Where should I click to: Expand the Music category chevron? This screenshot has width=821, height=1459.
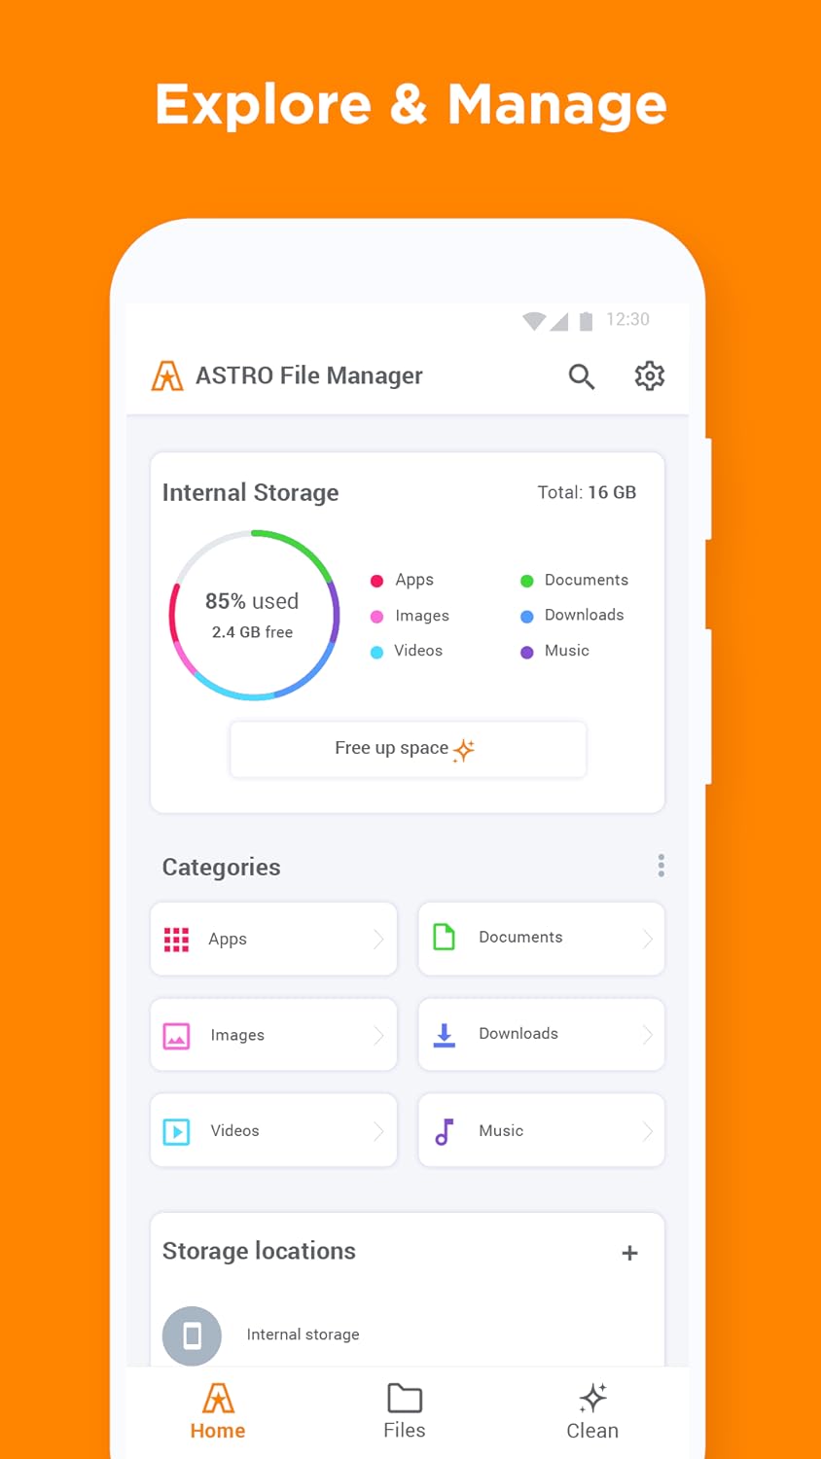click(649, 1130)
